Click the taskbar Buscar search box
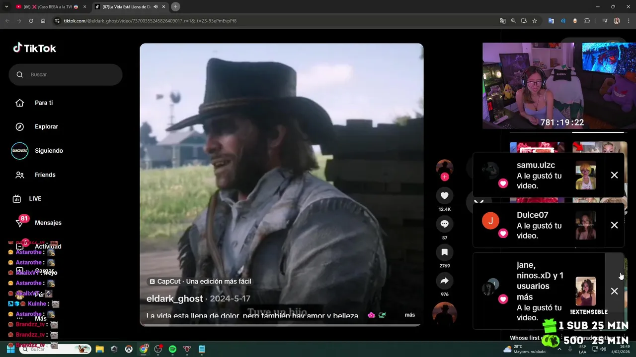Screen dimensions: 636x357 click(x=55, y=349)
